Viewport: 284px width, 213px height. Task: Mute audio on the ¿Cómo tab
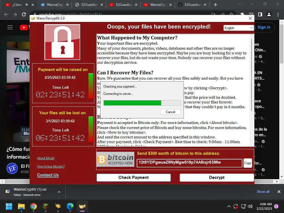coord(27,5)
